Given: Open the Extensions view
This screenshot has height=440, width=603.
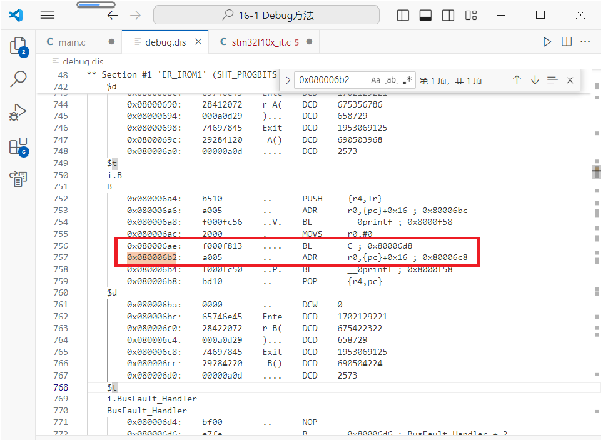Looking at the screenshot, I should click(18, 147).
